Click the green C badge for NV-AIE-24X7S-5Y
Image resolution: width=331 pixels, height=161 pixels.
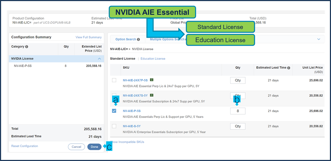[152, 95]
